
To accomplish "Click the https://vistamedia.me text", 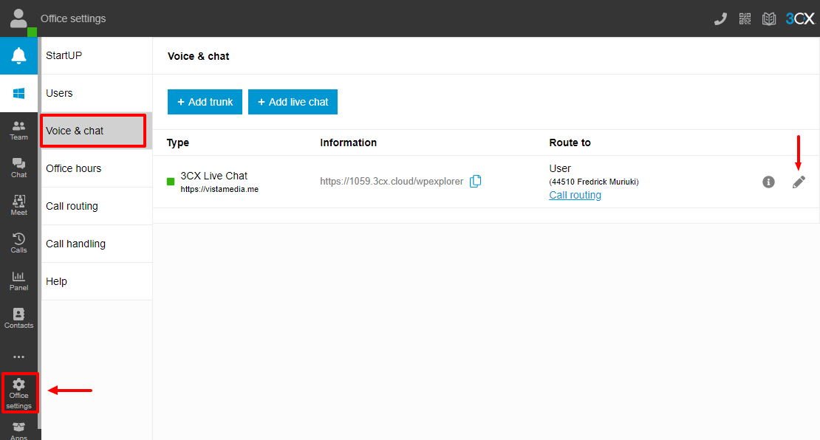I will point(219,189).
